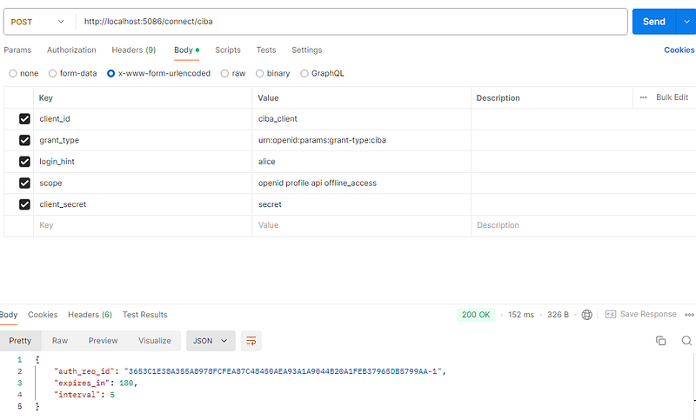Screen dimensions: 696x420
Task: Open the request Headers (9) tab
Action: (x=134, y=50)
